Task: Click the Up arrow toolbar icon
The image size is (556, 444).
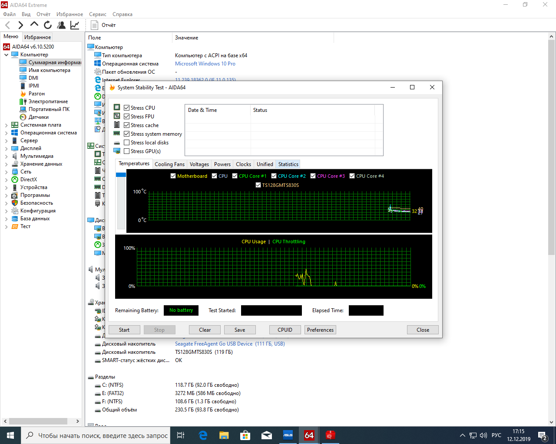Action: 34,25
